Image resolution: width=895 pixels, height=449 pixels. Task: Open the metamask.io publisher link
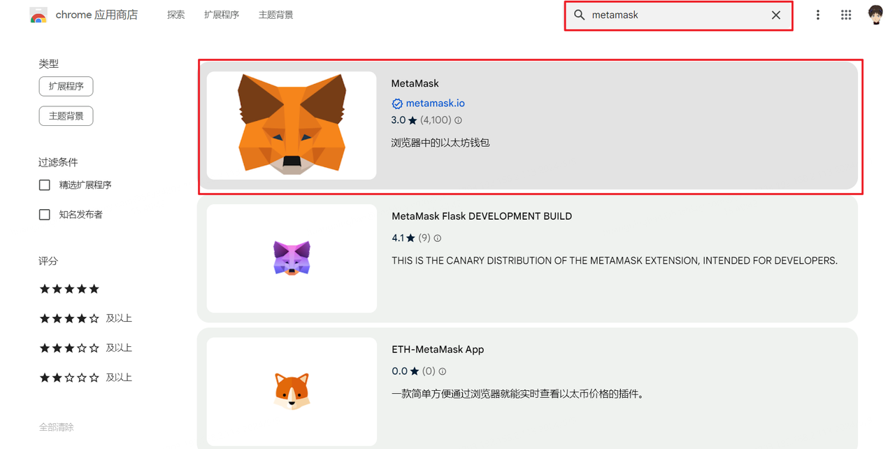tap(435, 103)
